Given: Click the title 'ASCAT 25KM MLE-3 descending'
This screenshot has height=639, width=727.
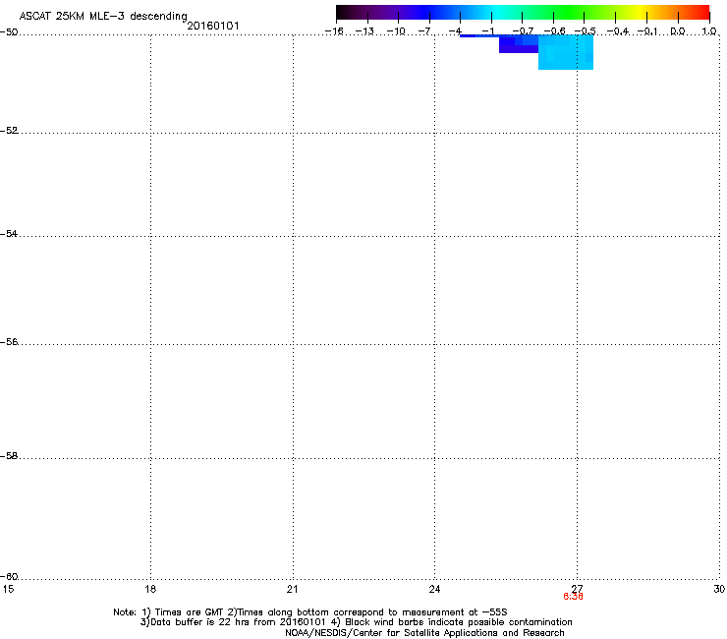Looking at the screenshot, I should click(103, 17).
